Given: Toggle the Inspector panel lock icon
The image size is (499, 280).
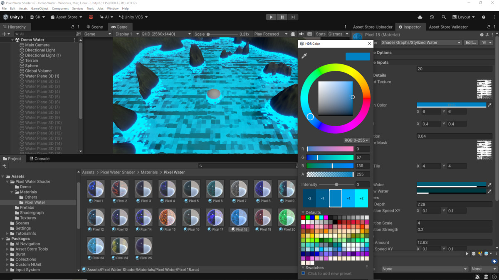Looking at the screenshot, I should pyautogui.click(x=488, y=27).
